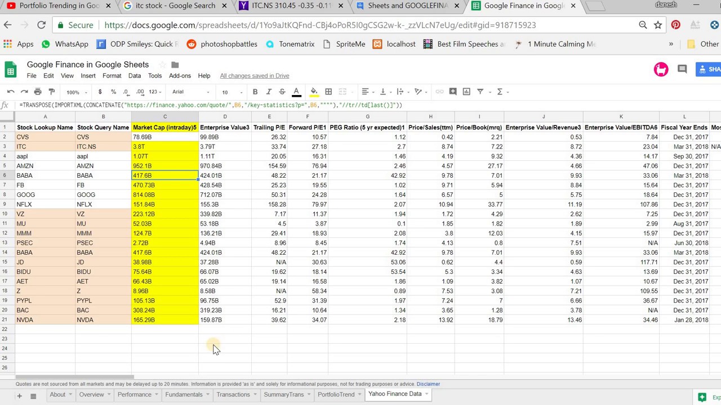The image size is (721, 405).
Task: Open the horizontal align dropdown
Action: pos(368,92)
